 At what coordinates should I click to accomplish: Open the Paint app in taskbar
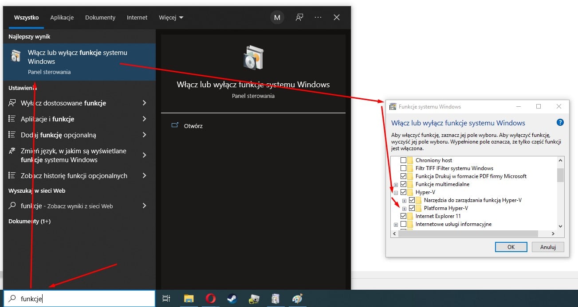coord(297,299)
